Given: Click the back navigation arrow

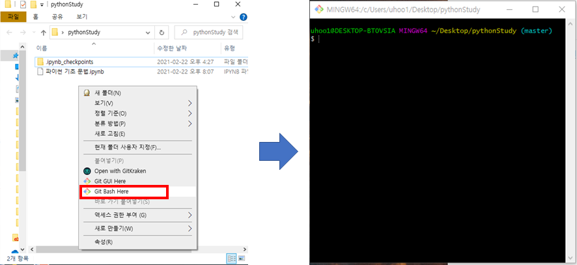Looking at the screenshot, I should pos(9,33).
